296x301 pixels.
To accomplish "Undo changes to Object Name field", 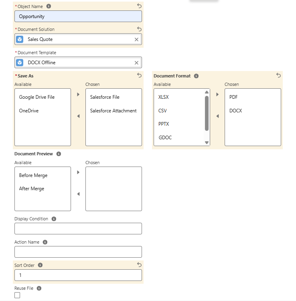I will (139, 6).
